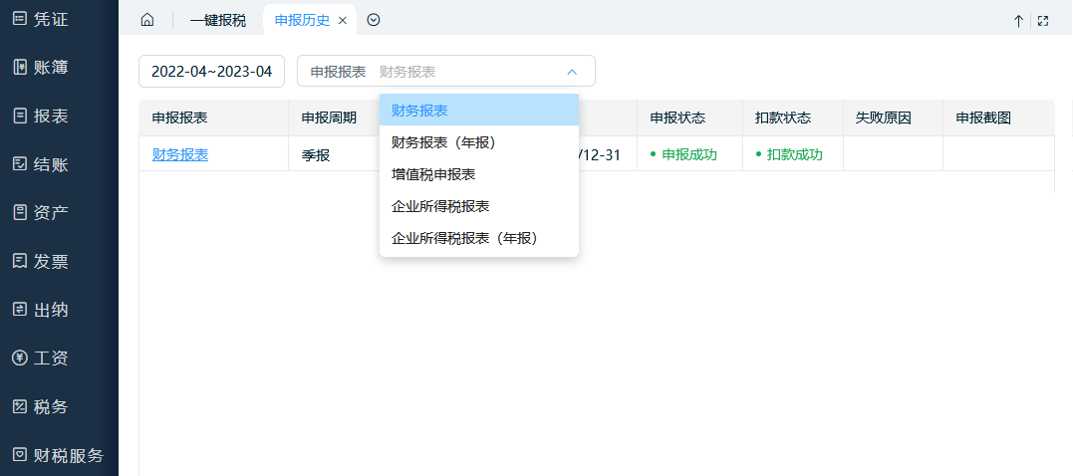Open the 税务 tax sidebar icon
This screenshot has width=1073, height=476.
point(20,407)
